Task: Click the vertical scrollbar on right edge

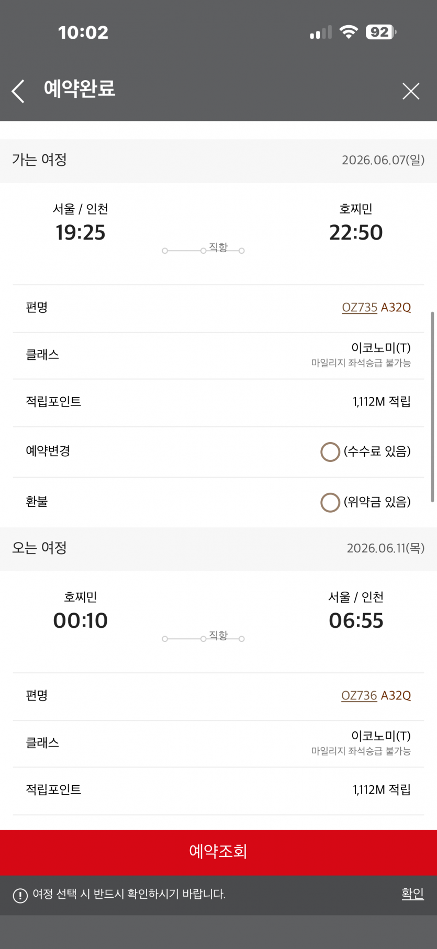Action: pos(432,406)
